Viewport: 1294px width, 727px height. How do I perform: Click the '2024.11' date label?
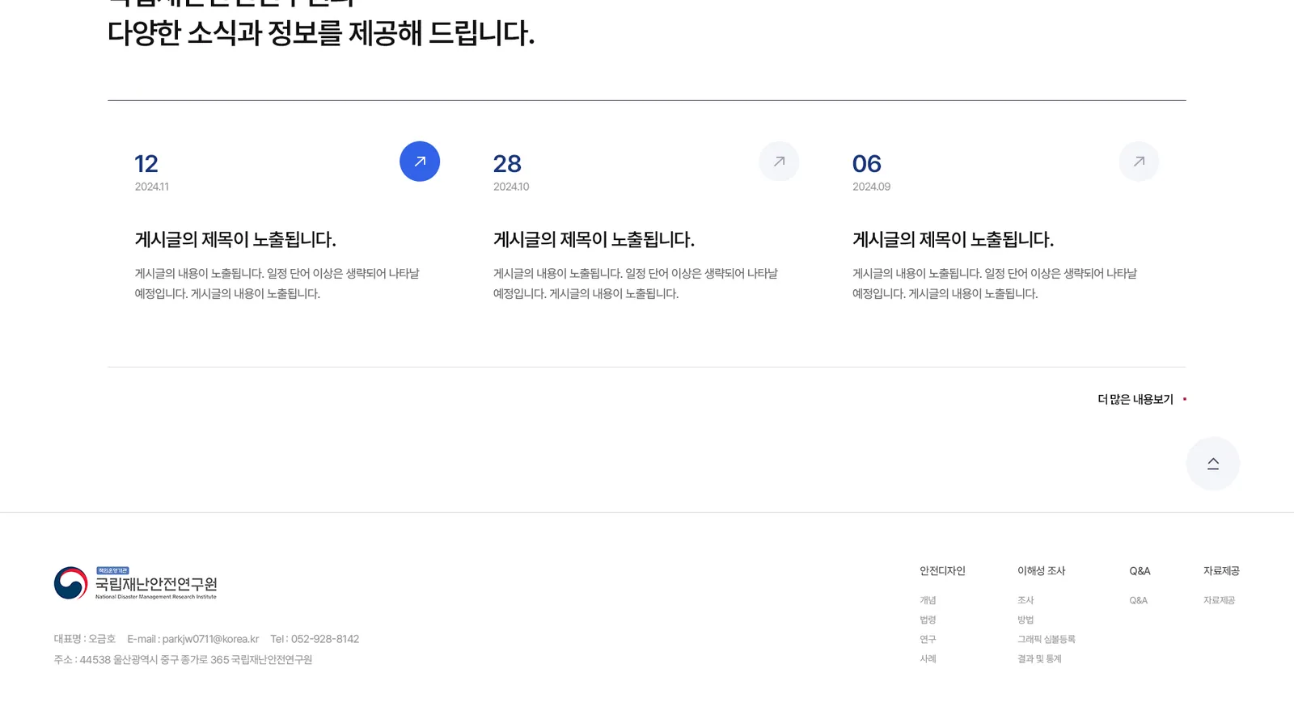[152, 187]
